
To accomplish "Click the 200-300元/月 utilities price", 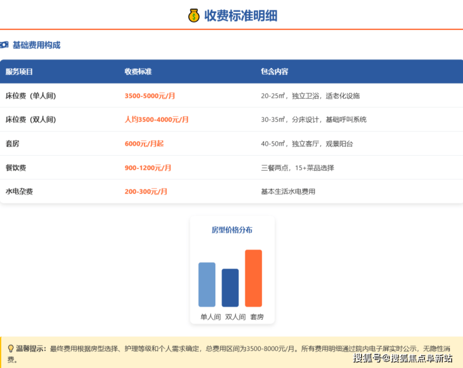I will (146, 192).
